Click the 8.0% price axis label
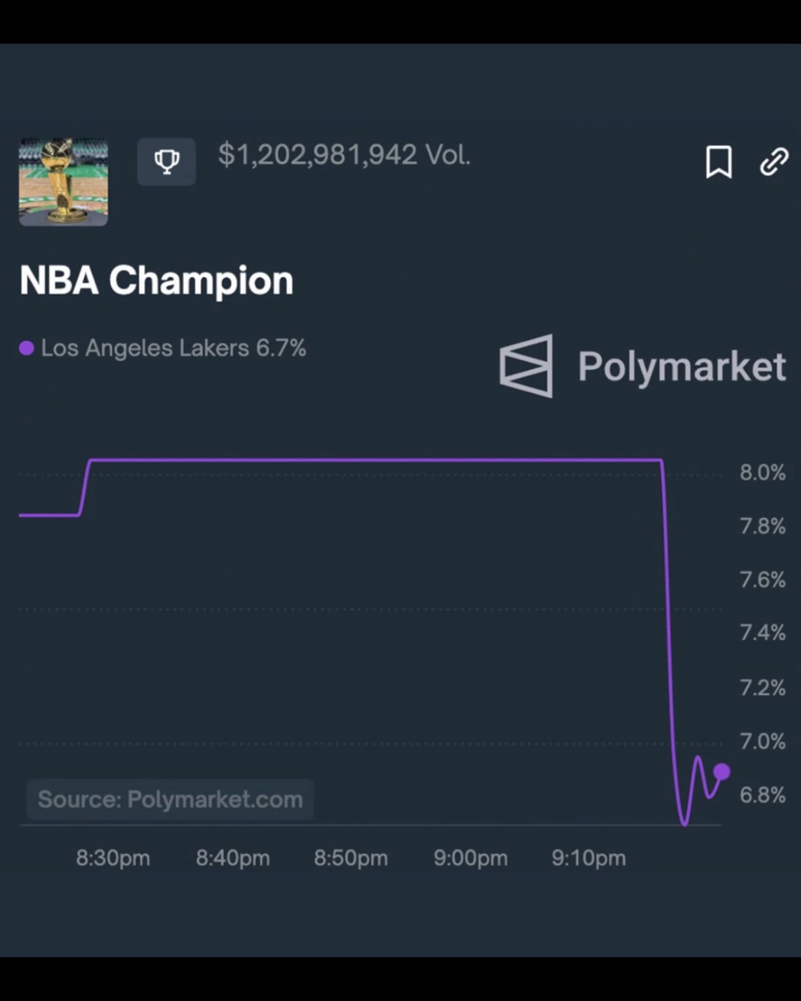The width and height of the screenshot is (801, 1001). (x=762, y=472)
